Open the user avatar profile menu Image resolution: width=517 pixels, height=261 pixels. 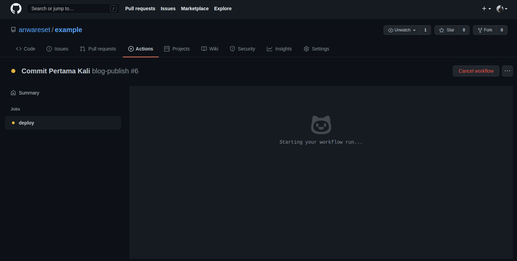click(x=502, y=9)
